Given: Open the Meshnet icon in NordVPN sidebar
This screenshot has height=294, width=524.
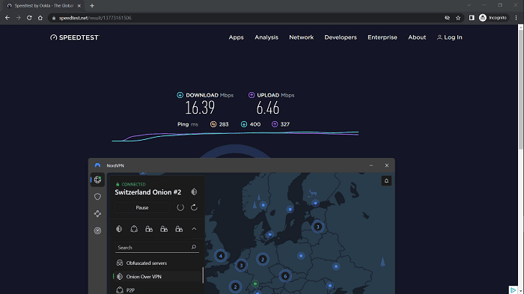Looking at the screenshot, I should click(x=97, y=214).
